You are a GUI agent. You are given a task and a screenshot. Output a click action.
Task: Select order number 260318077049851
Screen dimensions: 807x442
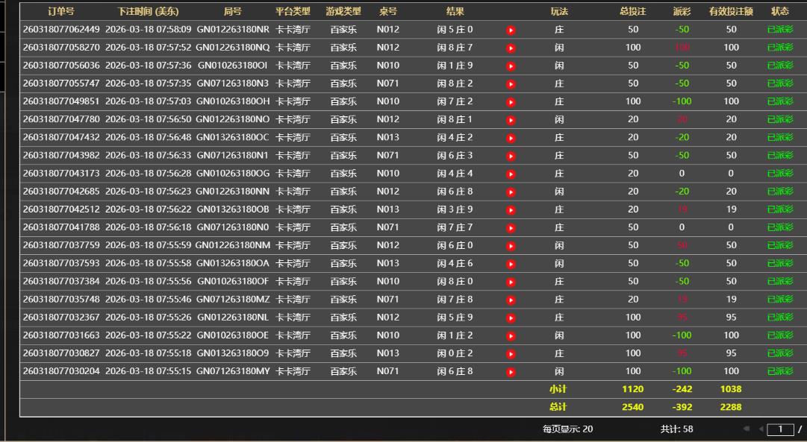click(x=61, y=101)
